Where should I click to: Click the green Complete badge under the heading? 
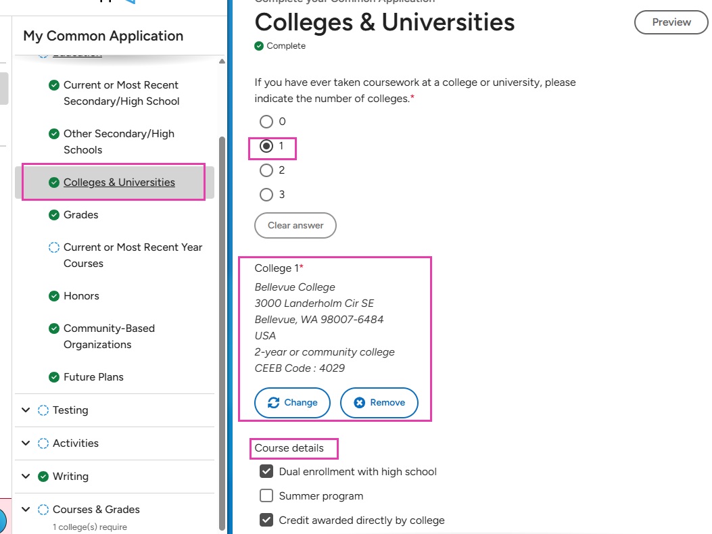pyautogui.click(x=260, y=45)
